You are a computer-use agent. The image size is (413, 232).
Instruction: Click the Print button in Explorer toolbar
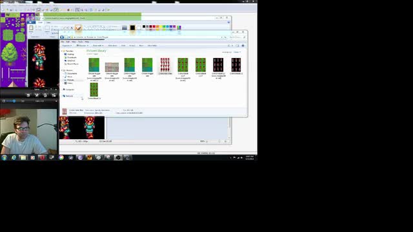click(x=123, y=46)
